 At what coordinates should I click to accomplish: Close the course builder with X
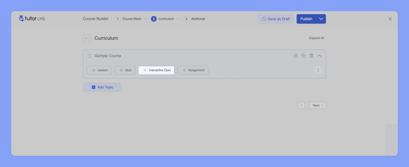coord(390,19)
